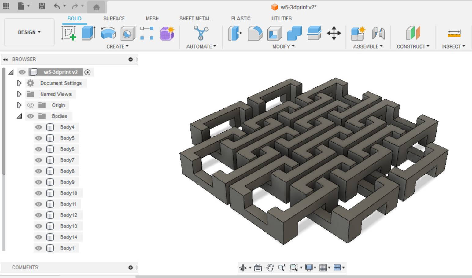This screenshot has height=278, width=472.
Task: Save the document with the Save icon
Action: [42, 6]
